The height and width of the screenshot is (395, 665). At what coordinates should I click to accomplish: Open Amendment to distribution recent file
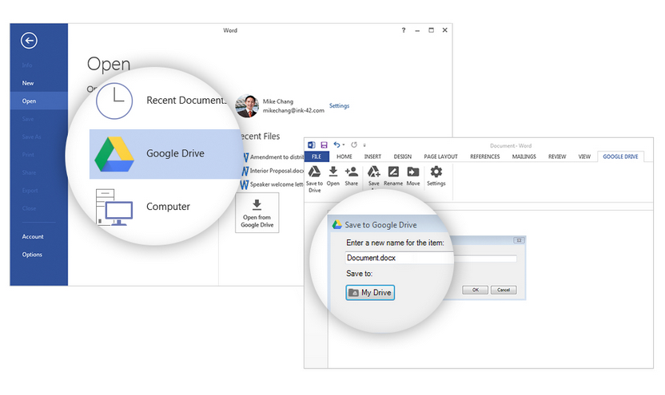point(274,157)
